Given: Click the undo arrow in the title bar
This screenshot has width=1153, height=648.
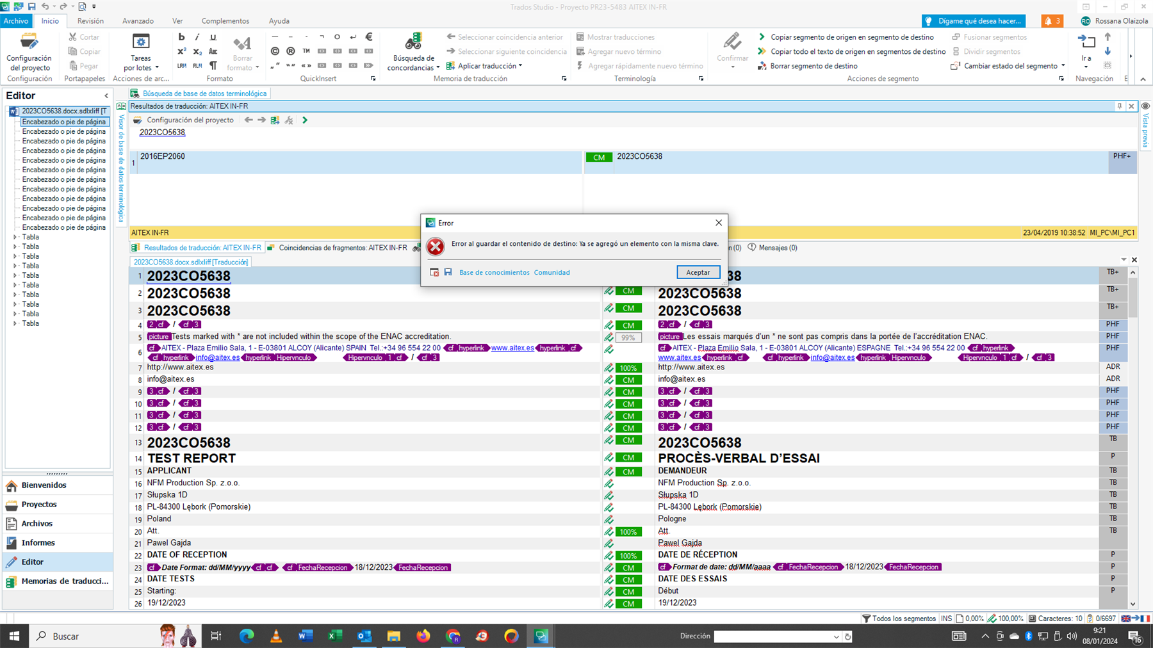Looking at the screenshot, I should [45, 6].
